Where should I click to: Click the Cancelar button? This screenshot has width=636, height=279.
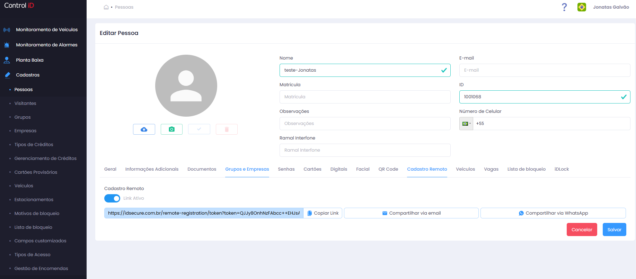(x=582, y=229)
